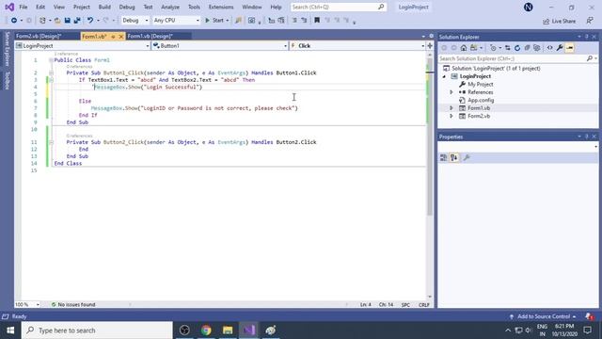602x339 pixels.
Task: Click the Refresh icon in Solution Explorer
Action: (x=517, y=48)
